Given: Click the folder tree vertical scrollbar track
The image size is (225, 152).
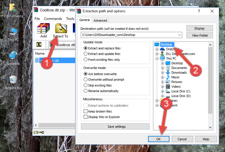Looking at the screenshot, I should 210,86.
